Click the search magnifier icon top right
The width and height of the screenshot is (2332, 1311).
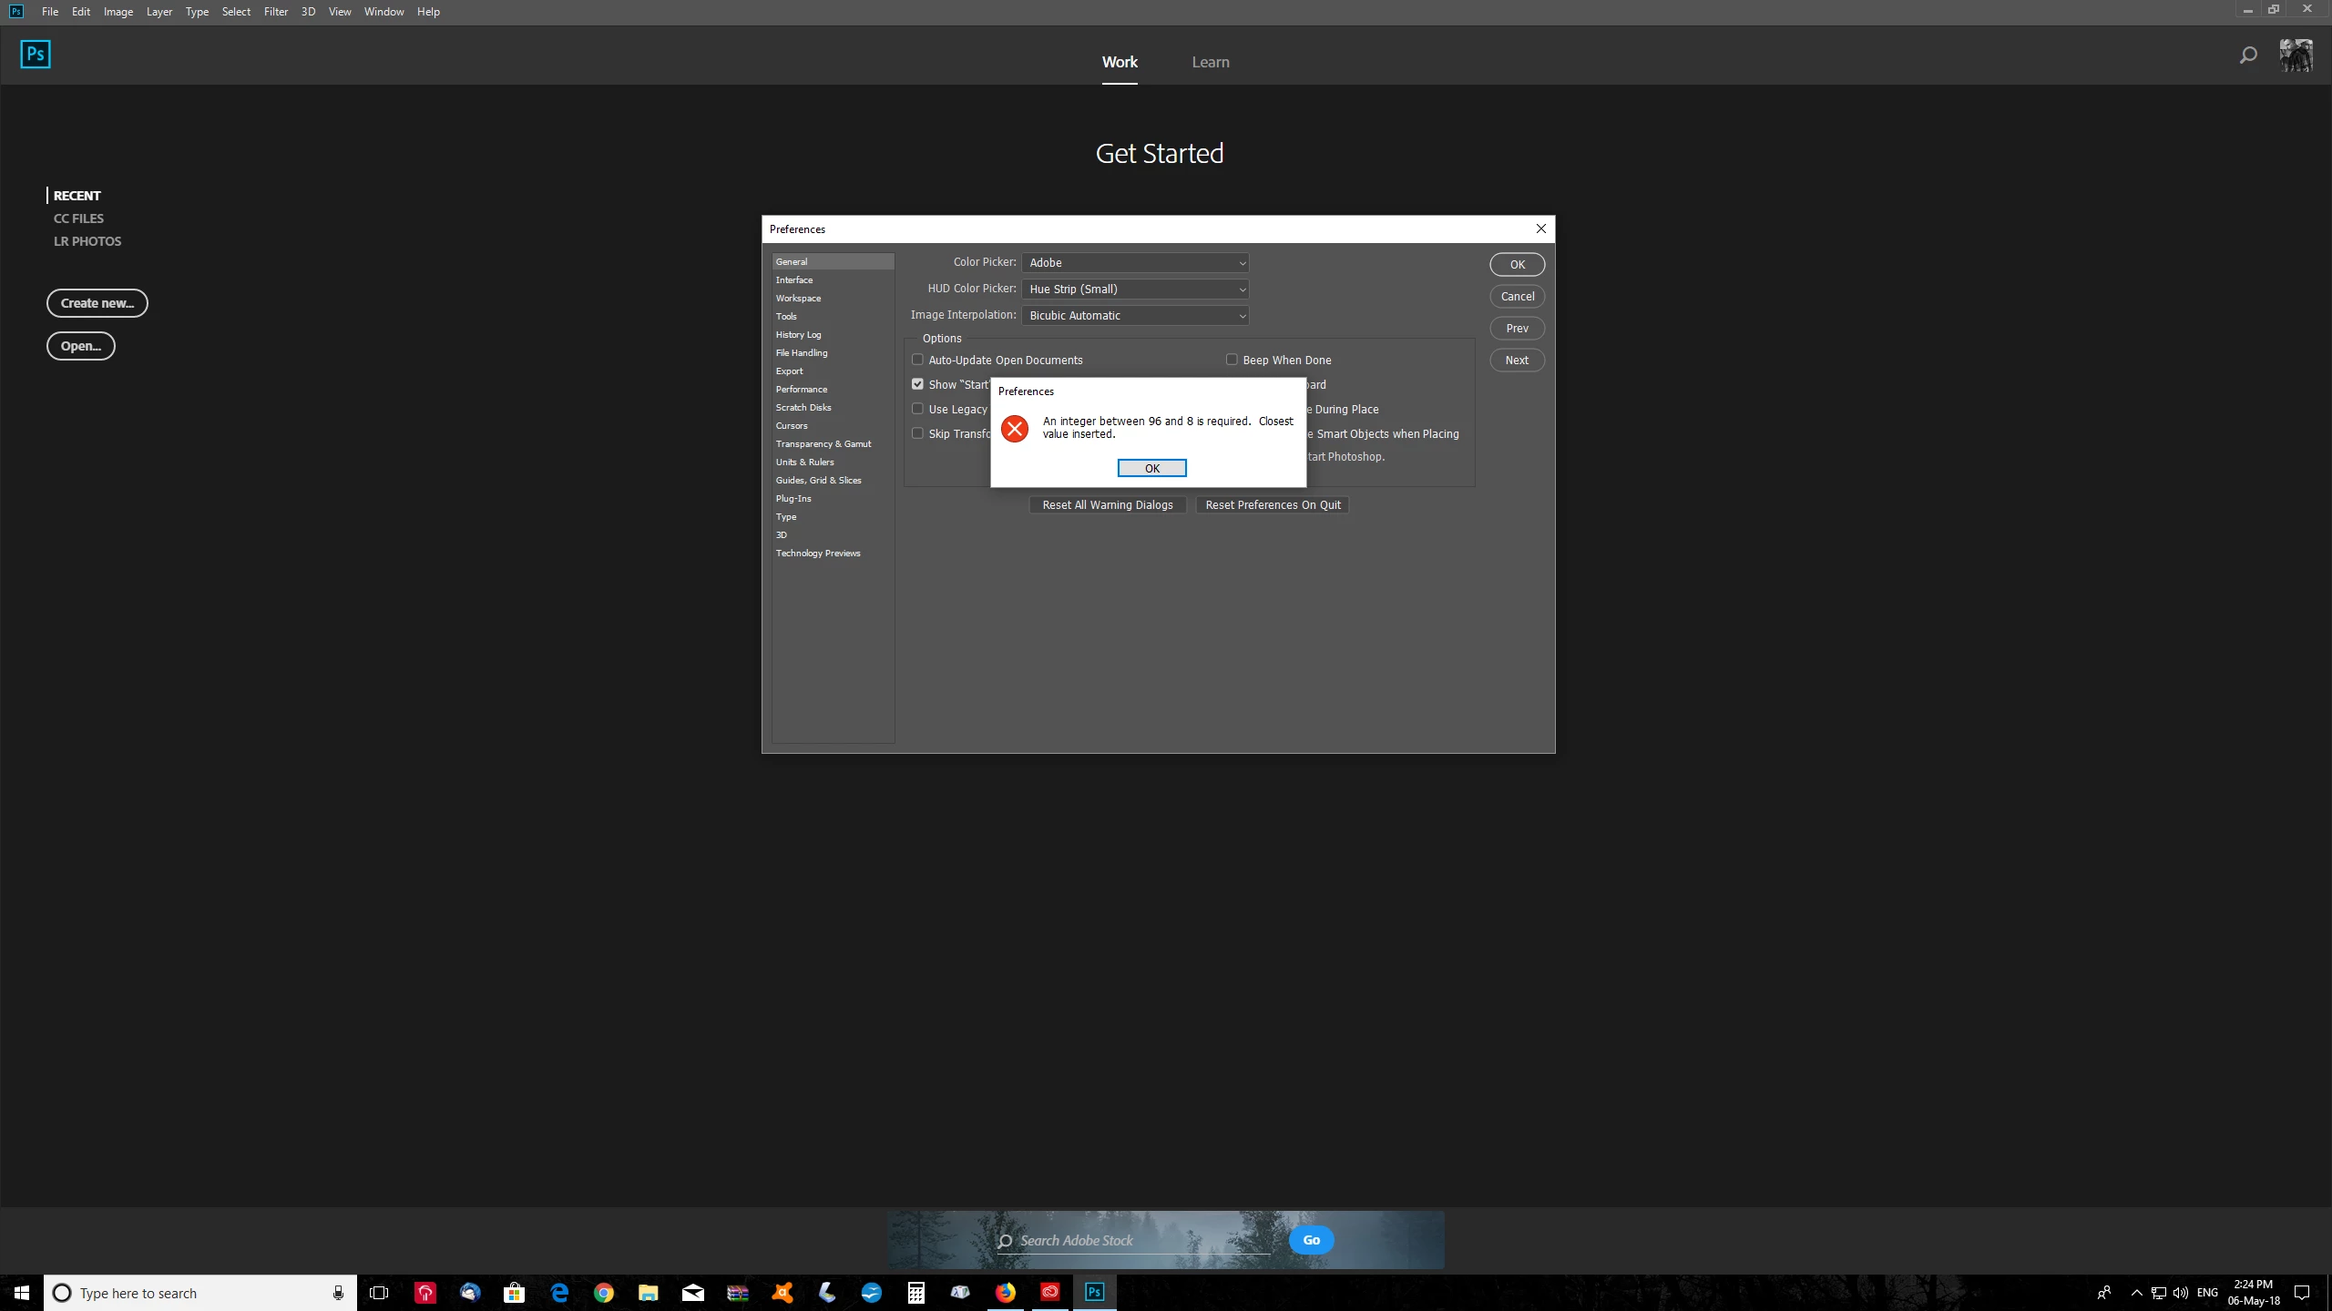pos(2248,56)
